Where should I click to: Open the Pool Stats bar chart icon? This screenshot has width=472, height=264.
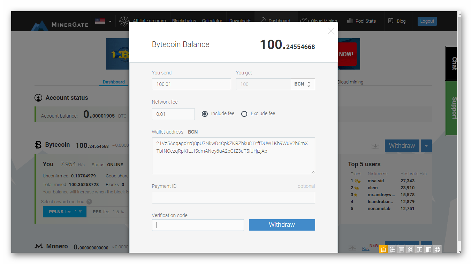pyautogui.click(x=350, y=21)
